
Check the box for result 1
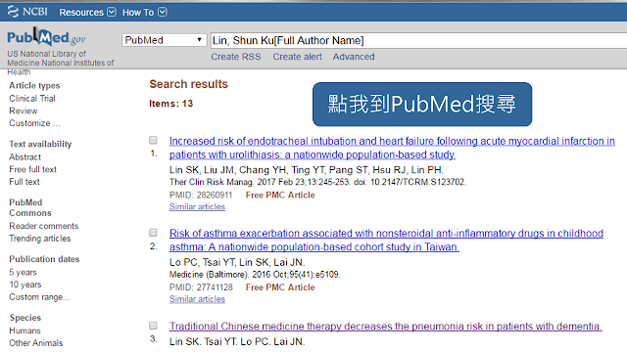pos(153,140)
